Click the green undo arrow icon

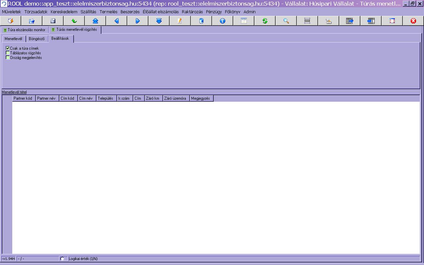pyautogui.click(x=74, y=21)
